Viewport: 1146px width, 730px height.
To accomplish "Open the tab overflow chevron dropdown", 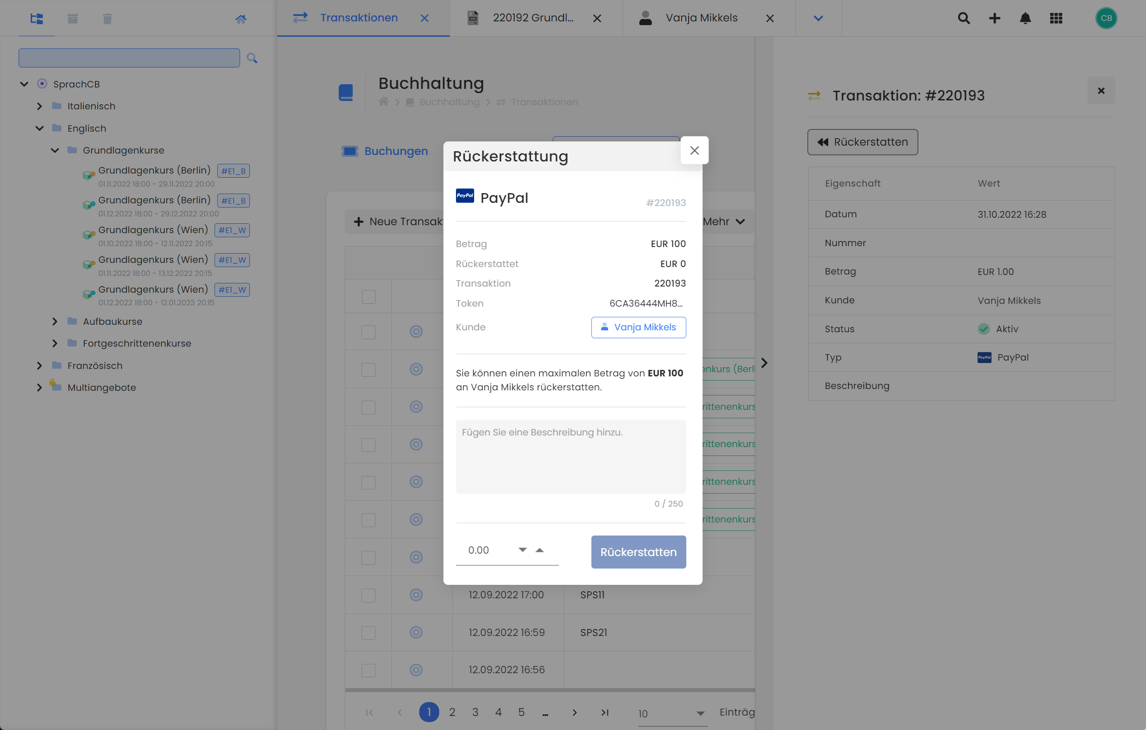I will pos(818,18).
